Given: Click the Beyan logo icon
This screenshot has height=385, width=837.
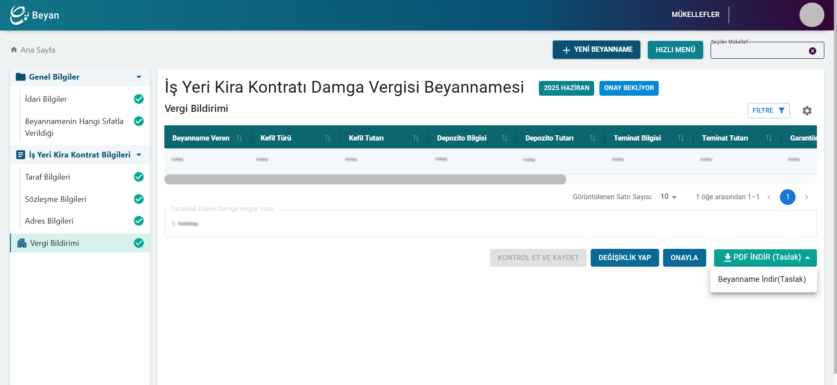Looking at the screenshot, I should pyautogui.click(x=19, y=15).
